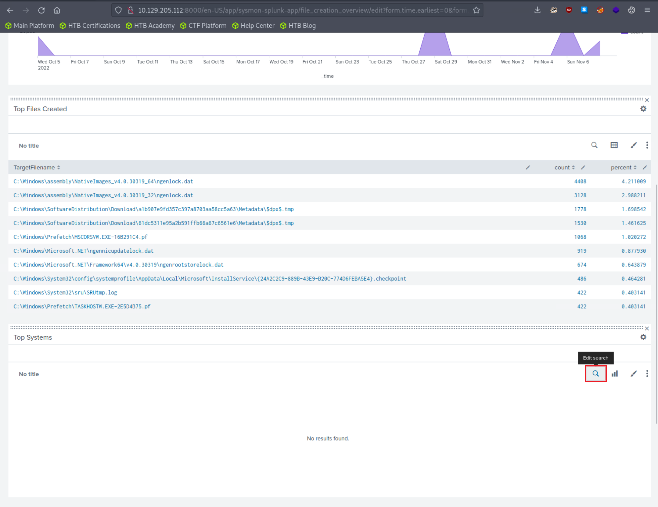Open the three-dot menu on Top Systems panel
658x507 pixels.
(647, 373)
